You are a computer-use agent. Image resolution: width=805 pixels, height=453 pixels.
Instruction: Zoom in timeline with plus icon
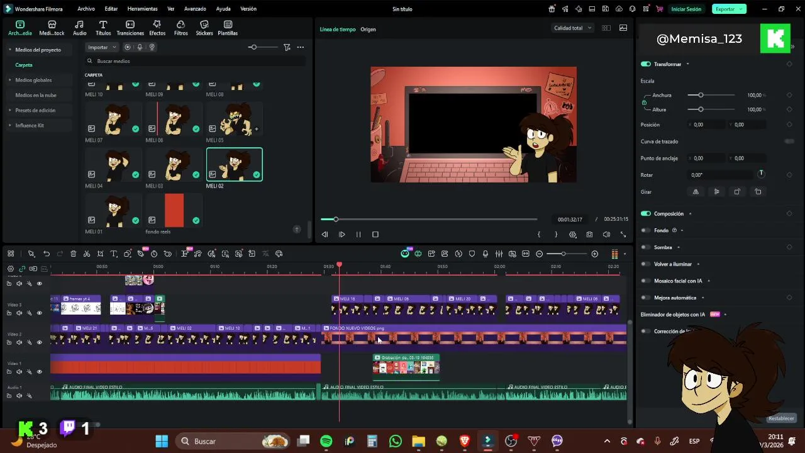click(595, 254)
